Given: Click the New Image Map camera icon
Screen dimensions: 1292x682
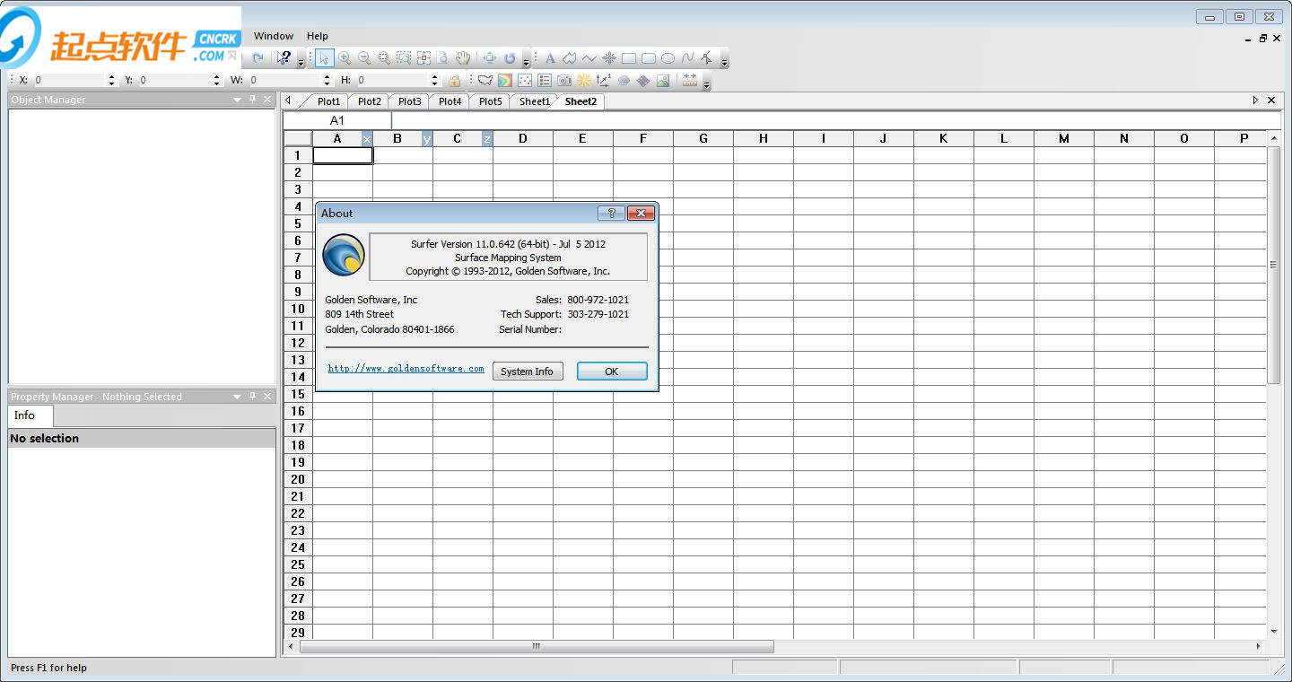Looking at the screenshot, I should [564, 81].
